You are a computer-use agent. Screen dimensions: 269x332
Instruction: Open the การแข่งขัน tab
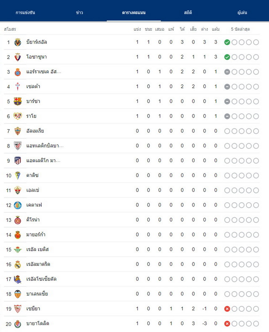pos(25,13)
